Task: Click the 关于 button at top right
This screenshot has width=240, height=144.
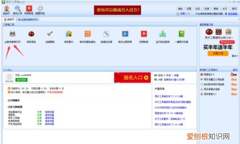Action: pos(225,9)
